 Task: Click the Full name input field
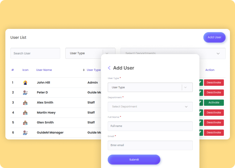click(150, 126)
